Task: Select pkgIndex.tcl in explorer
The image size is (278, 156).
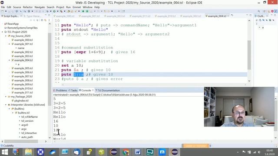Action: click(x=21, y=101)
